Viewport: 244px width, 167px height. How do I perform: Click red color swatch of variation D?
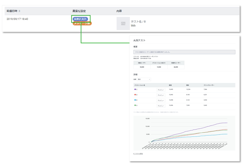pyautogui.click(x=135, y=95)
